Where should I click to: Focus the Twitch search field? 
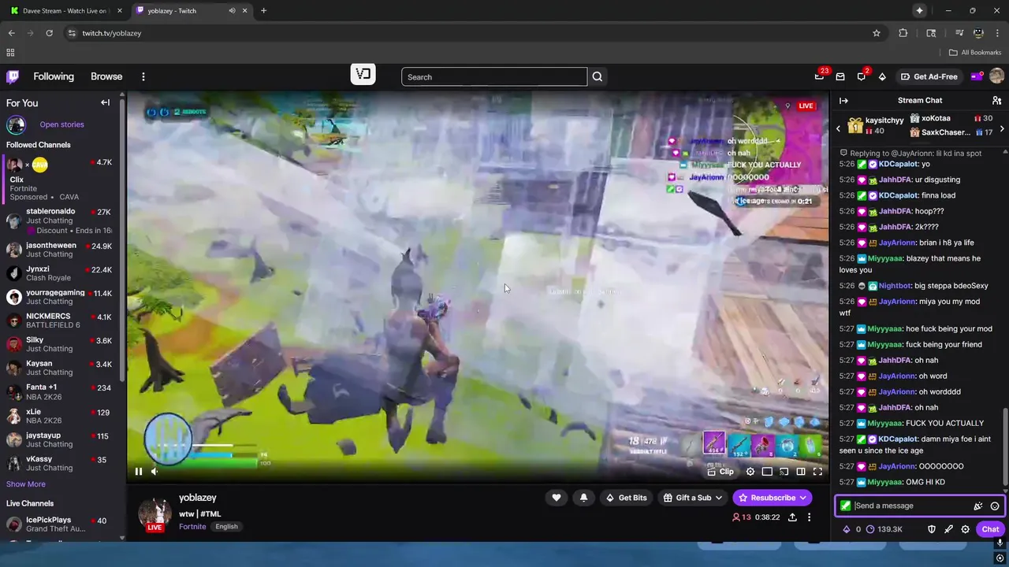494,76
